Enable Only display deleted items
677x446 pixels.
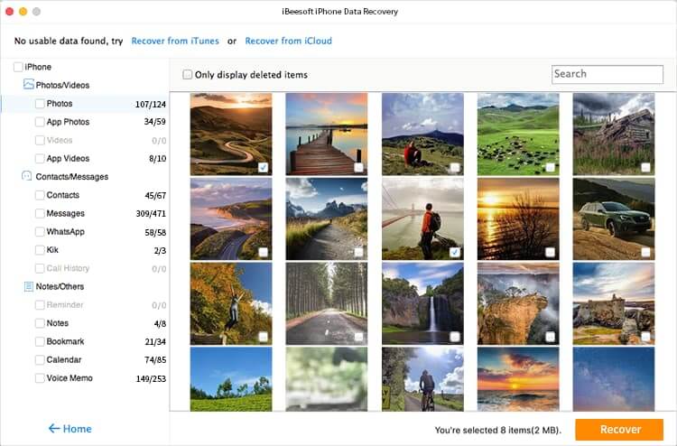[x=188, y=74]
